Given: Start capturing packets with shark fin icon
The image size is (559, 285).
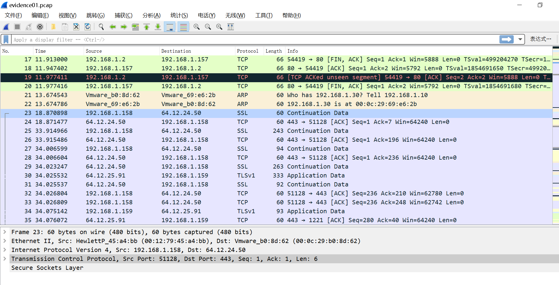Looking at the screenshot, I should tap(6, 27).
